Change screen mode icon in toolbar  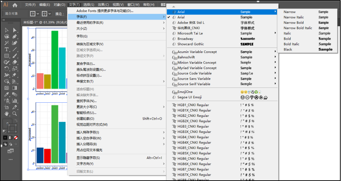(10, 151)
